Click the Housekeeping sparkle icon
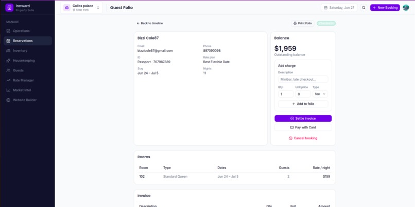The height and width of the screenshot is (207, 415). [8, 61]
